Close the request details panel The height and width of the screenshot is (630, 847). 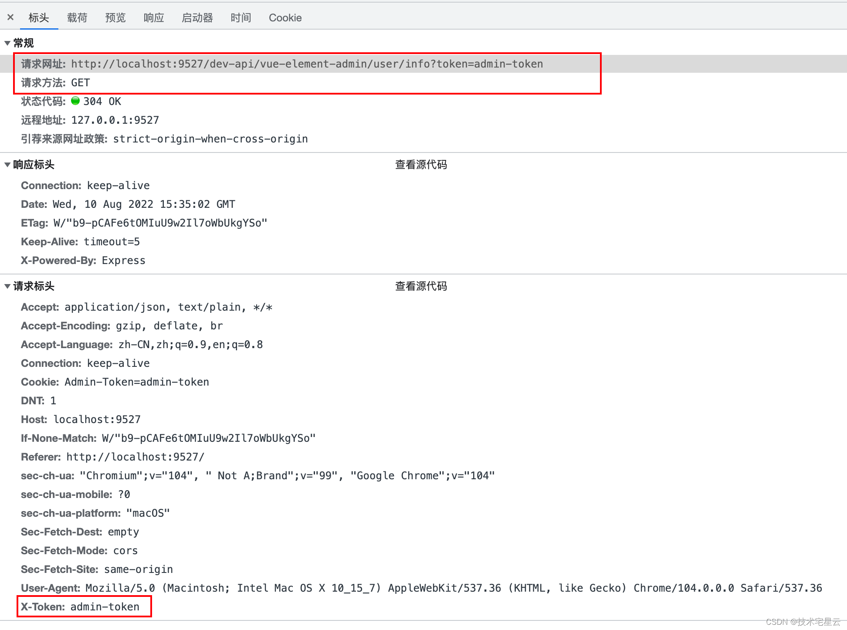(10, 17)
